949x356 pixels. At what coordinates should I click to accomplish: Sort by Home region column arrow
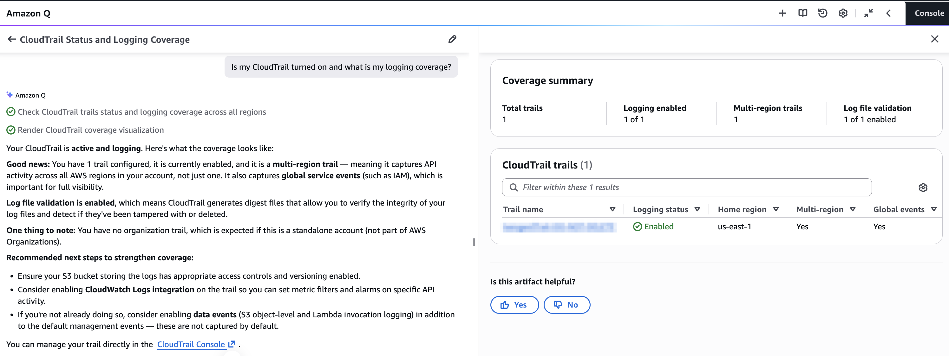pyautogui.click(x=776, y=209)
